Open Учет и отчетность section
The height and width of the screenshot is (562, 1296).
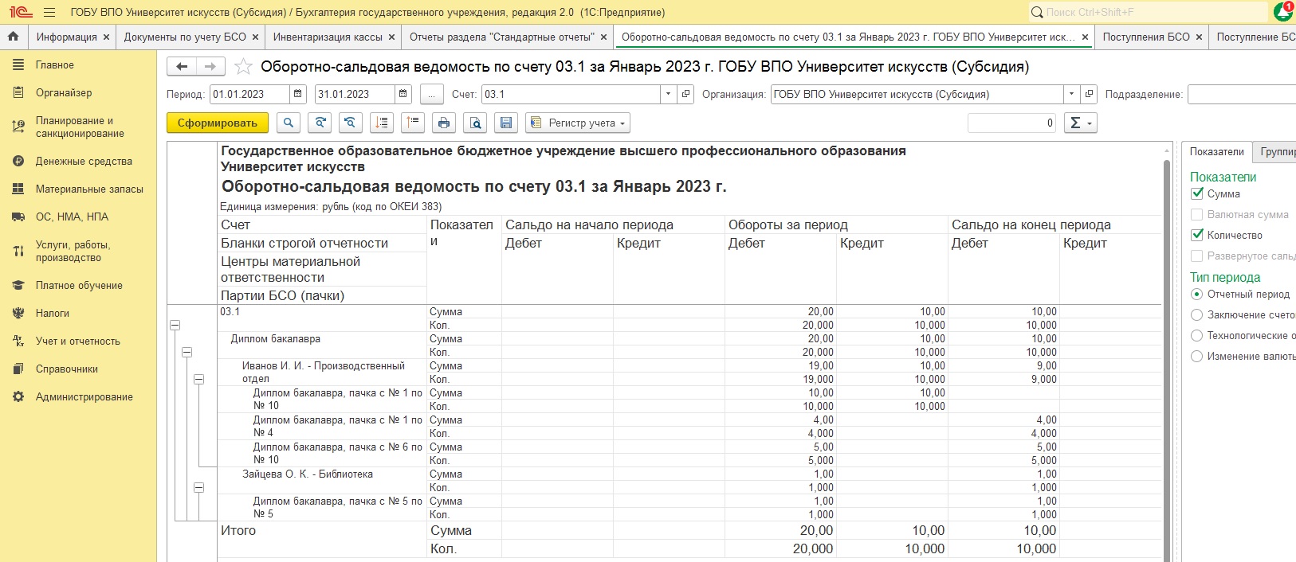[x=78, y=341]
